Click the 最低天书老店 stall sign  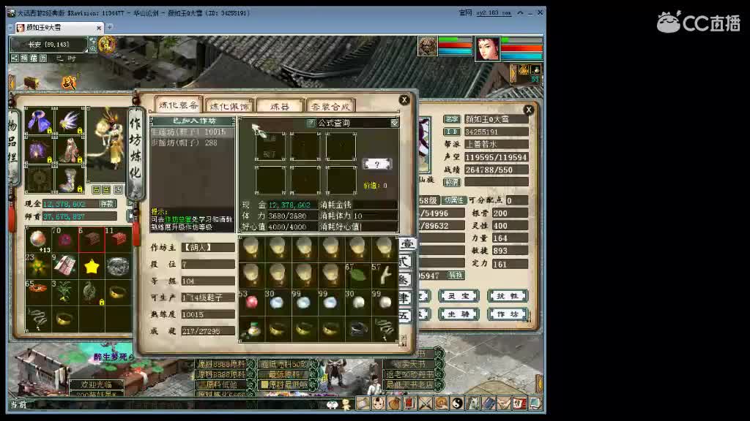409,384
